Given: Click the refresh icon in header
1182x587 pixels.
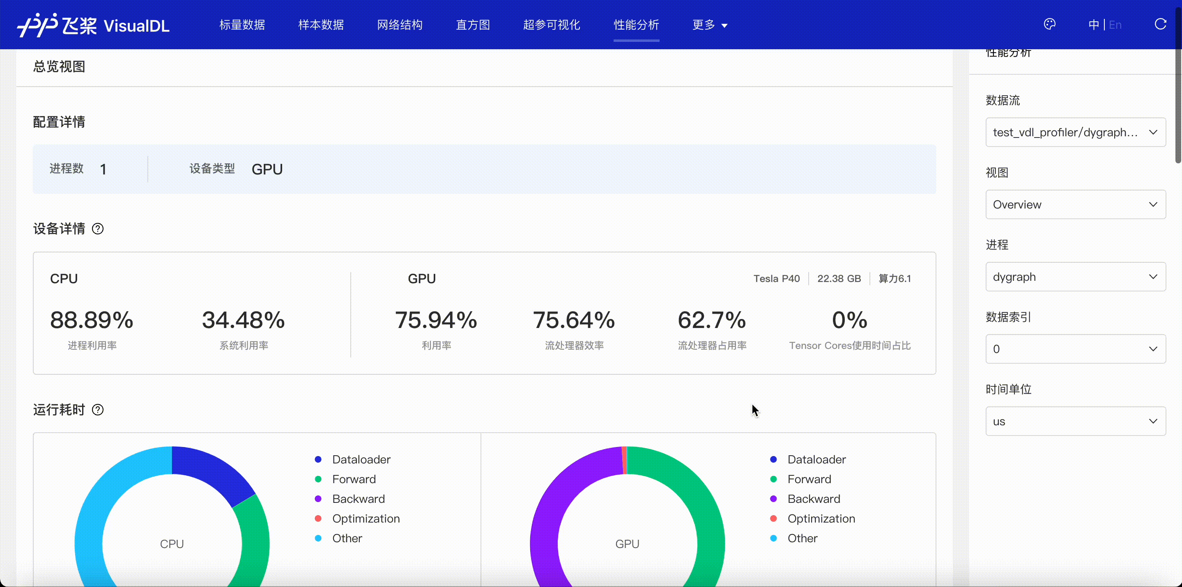Looking at the screenshot, I should tap(1160, 24).
